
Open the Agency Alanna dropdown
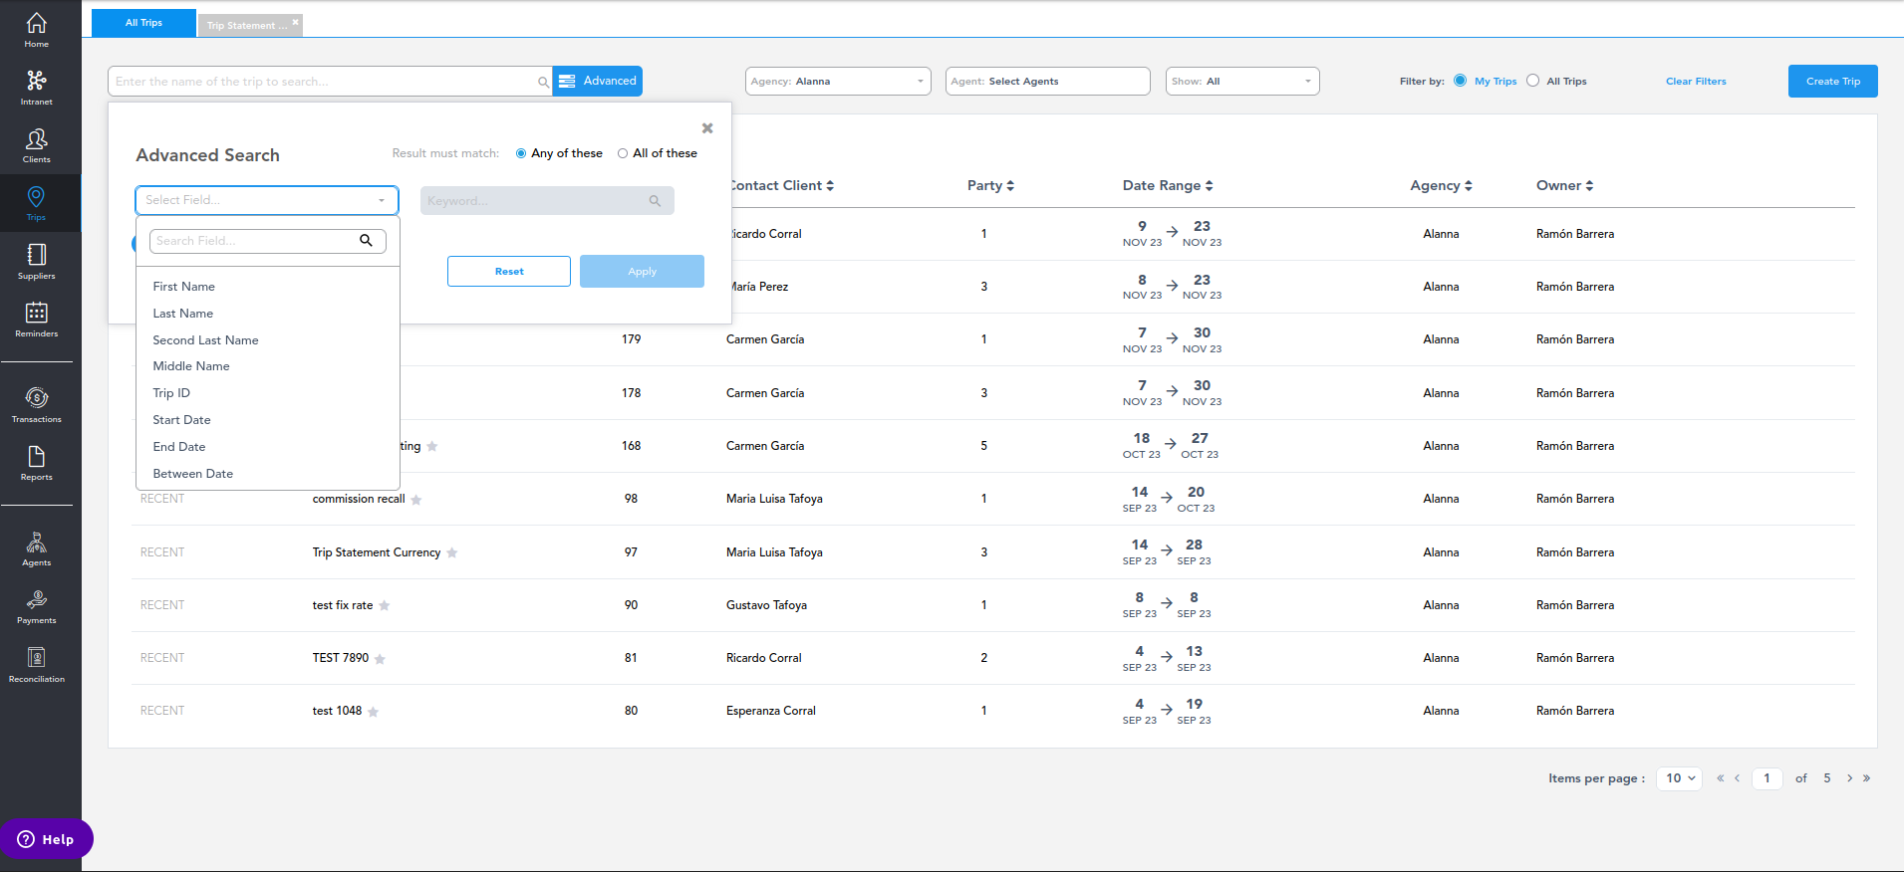click(x=838, y=82)
